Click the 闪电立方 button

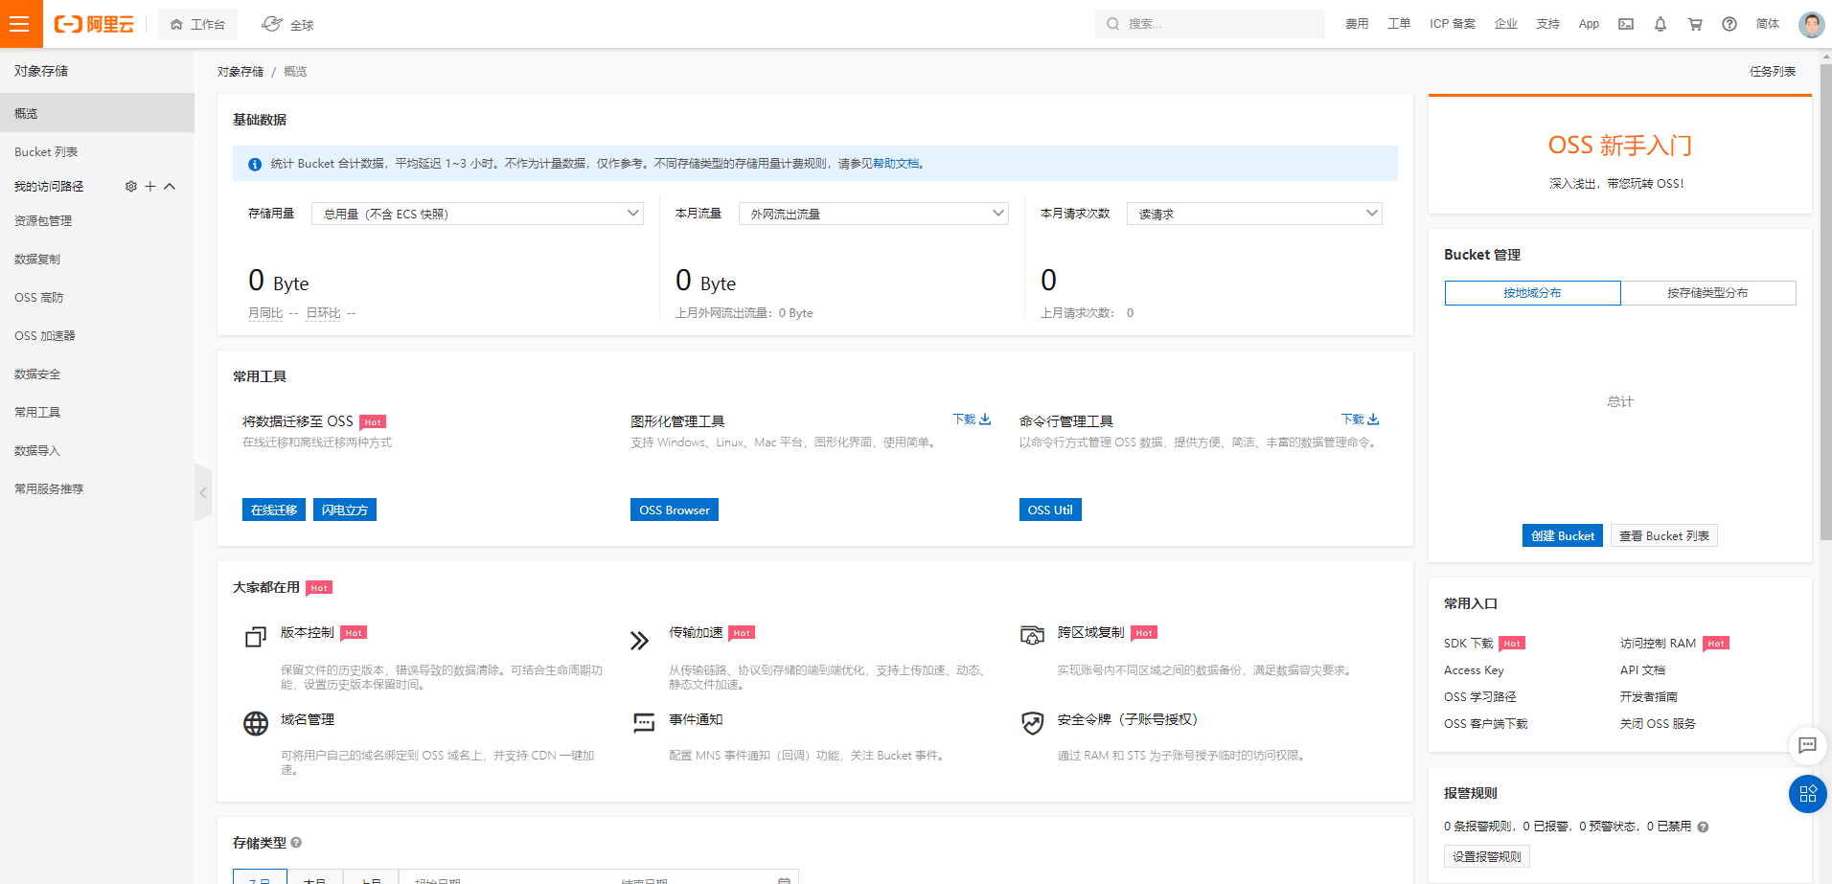[x=345, y=510]
